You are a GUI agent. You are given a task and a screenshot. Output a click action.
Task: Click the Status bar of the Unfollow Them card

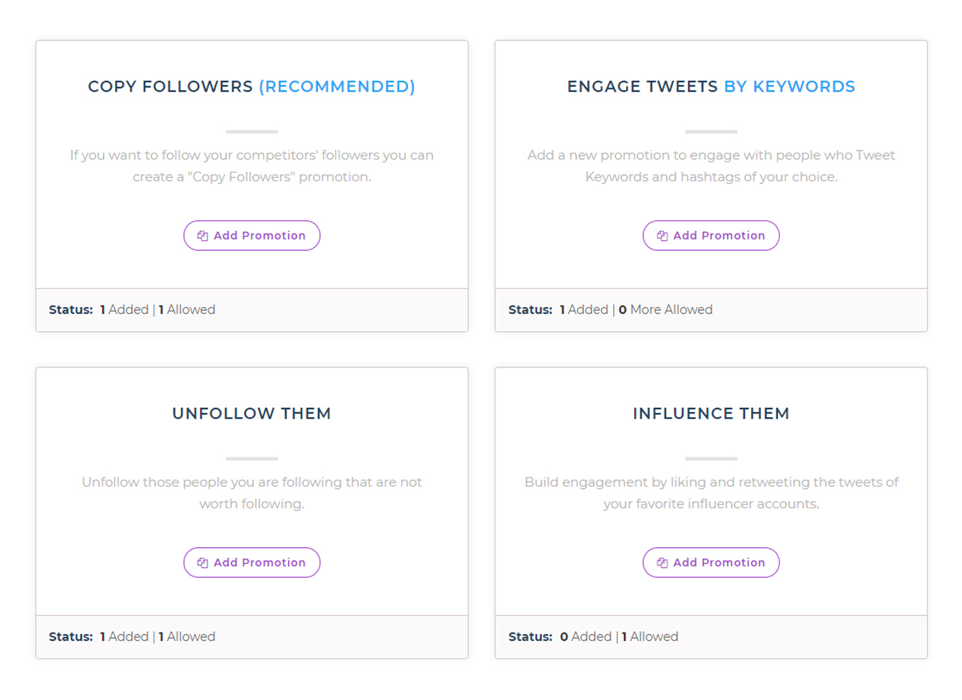click(x=132, y=636)
